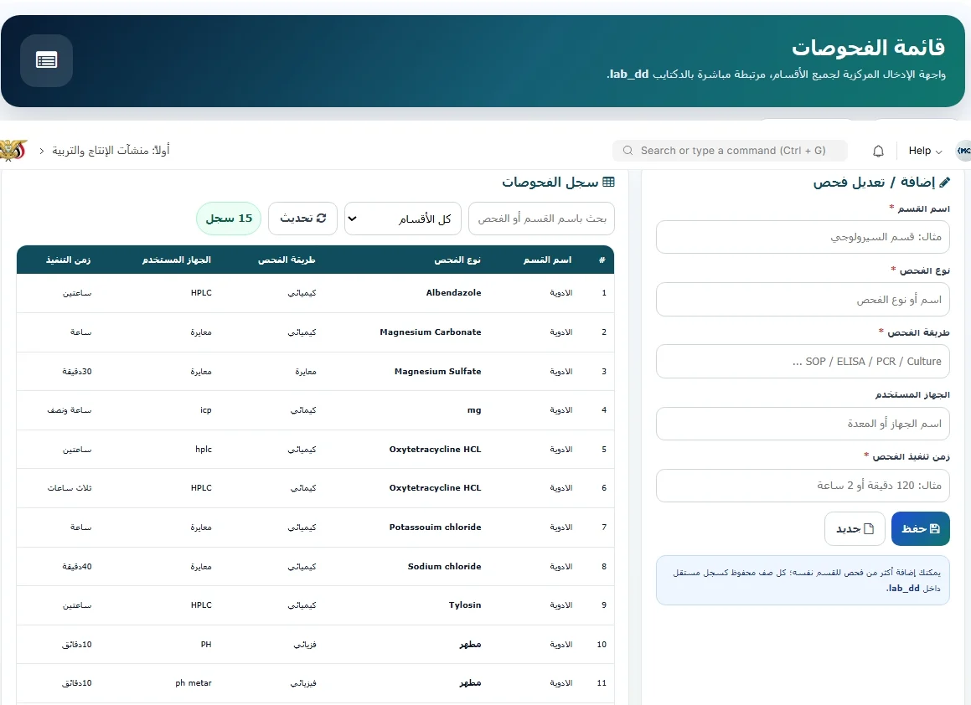Image resolution: width=971 pixels, height=705 pixels.
Task: Focus the طريقة الفحص input field
Action: (x=803, y=362)
